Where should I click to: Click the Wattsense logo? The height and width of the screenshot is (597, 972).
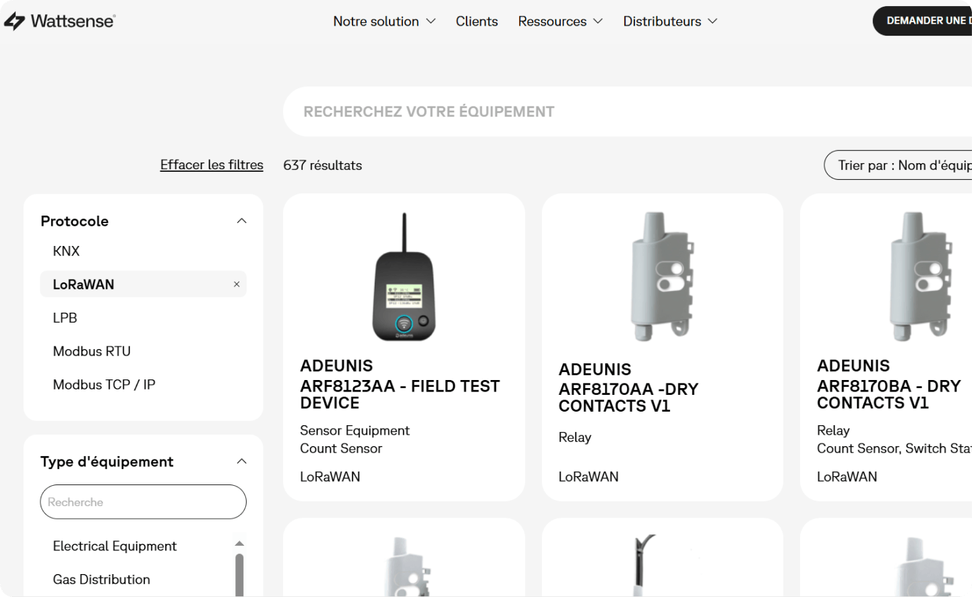59,21
